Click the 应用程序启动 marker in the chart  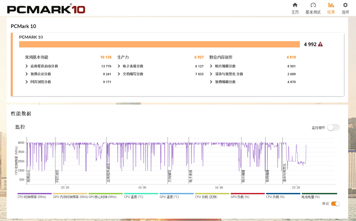108,173
